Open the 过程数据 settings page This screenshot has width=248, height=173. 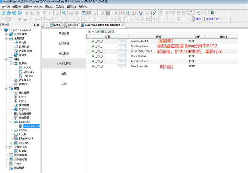pyautogui.click(x=64, y=43)
